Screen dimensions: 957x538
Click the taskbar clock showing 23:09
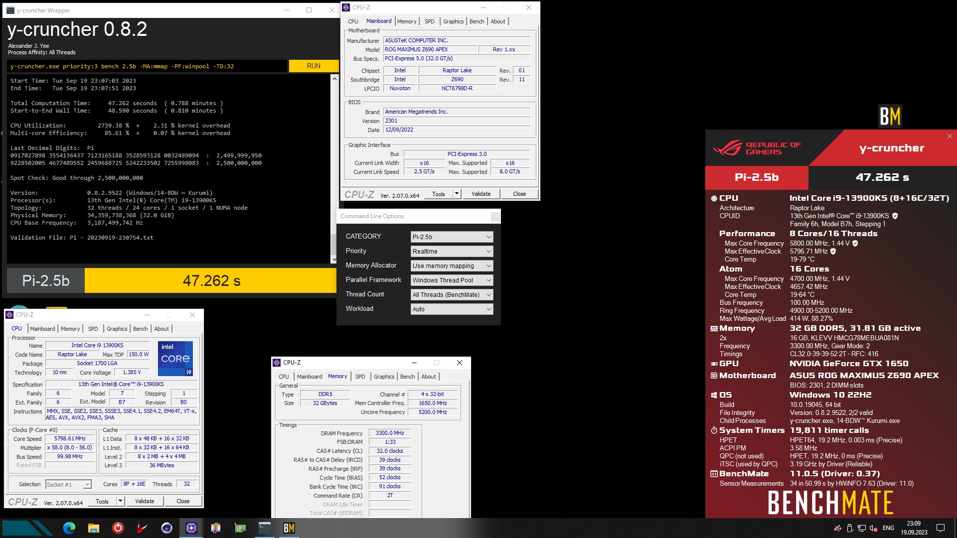914,528
